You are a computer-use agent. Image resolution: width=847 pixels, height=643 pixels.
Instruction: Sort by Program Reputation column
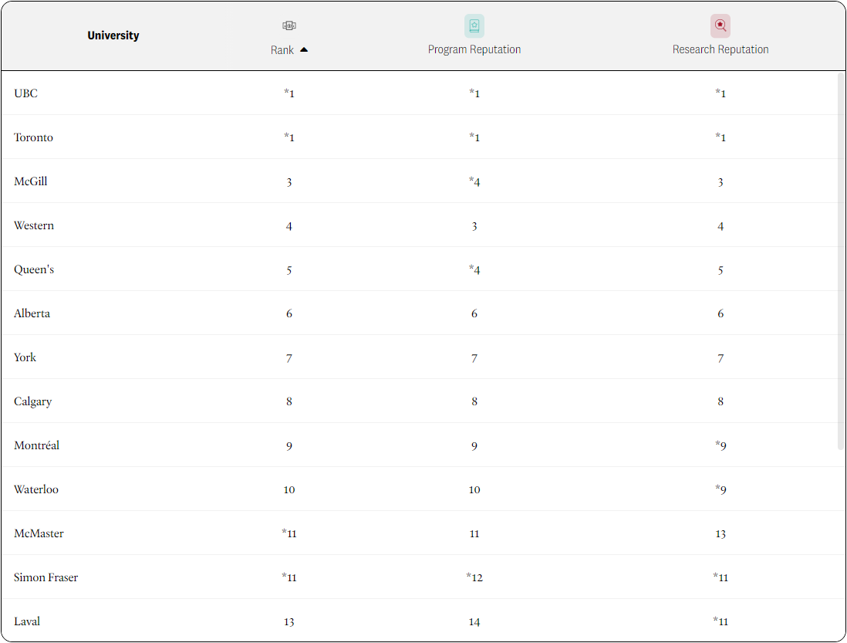click(474, 49)
